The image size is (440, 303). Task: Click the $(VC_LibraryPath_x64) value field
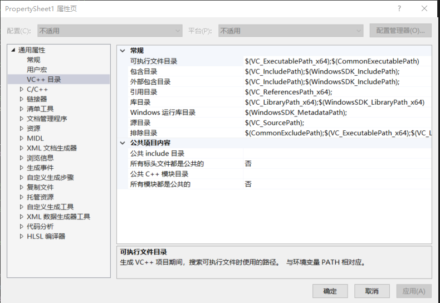click(338, 102)
